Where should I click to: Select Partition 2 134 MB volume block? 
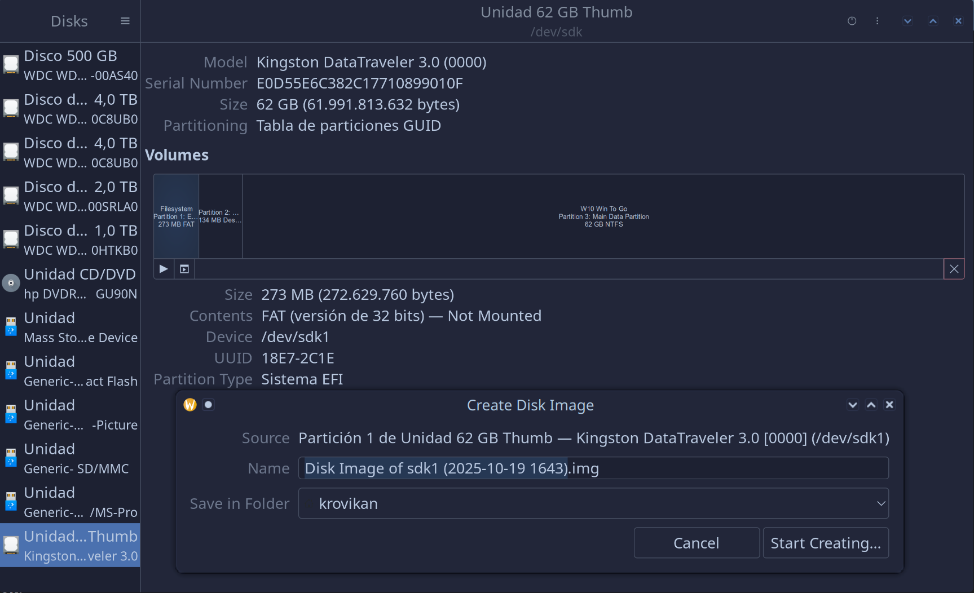(221, 216)
